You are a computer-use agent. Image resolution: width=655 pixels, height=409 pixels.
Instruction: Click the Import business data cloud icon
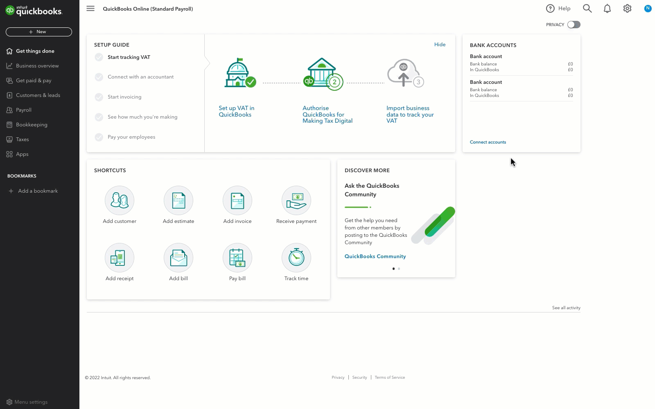click(x=405, y=73)
